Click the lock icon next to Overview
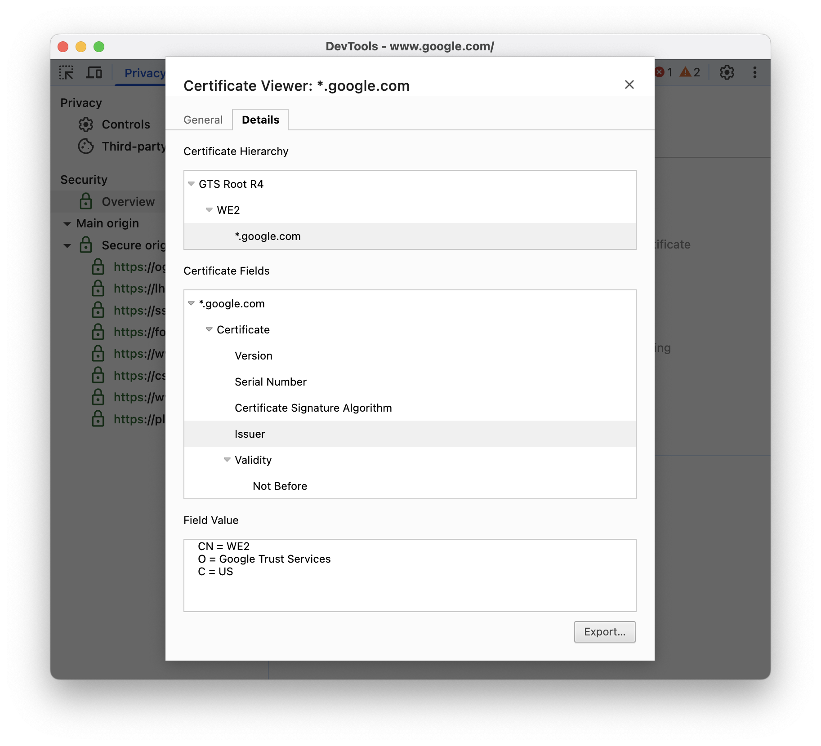Screen dimensions: 821x746 pyautogui.click(x=86, y=201)
